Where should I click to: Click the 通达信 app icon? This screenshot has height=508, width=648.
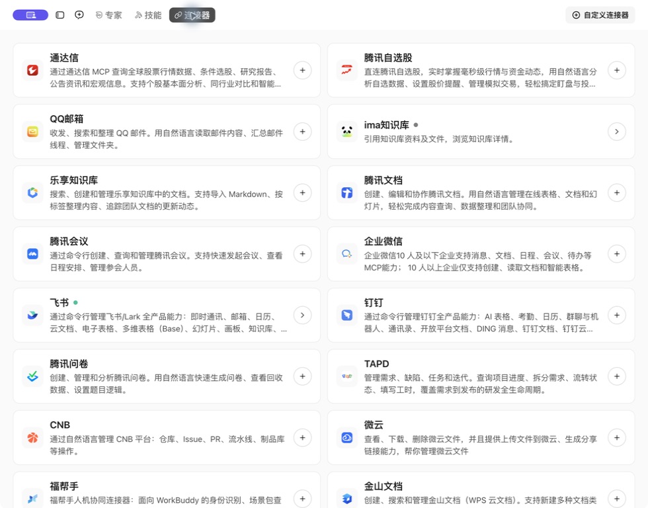tap(32, 70)
